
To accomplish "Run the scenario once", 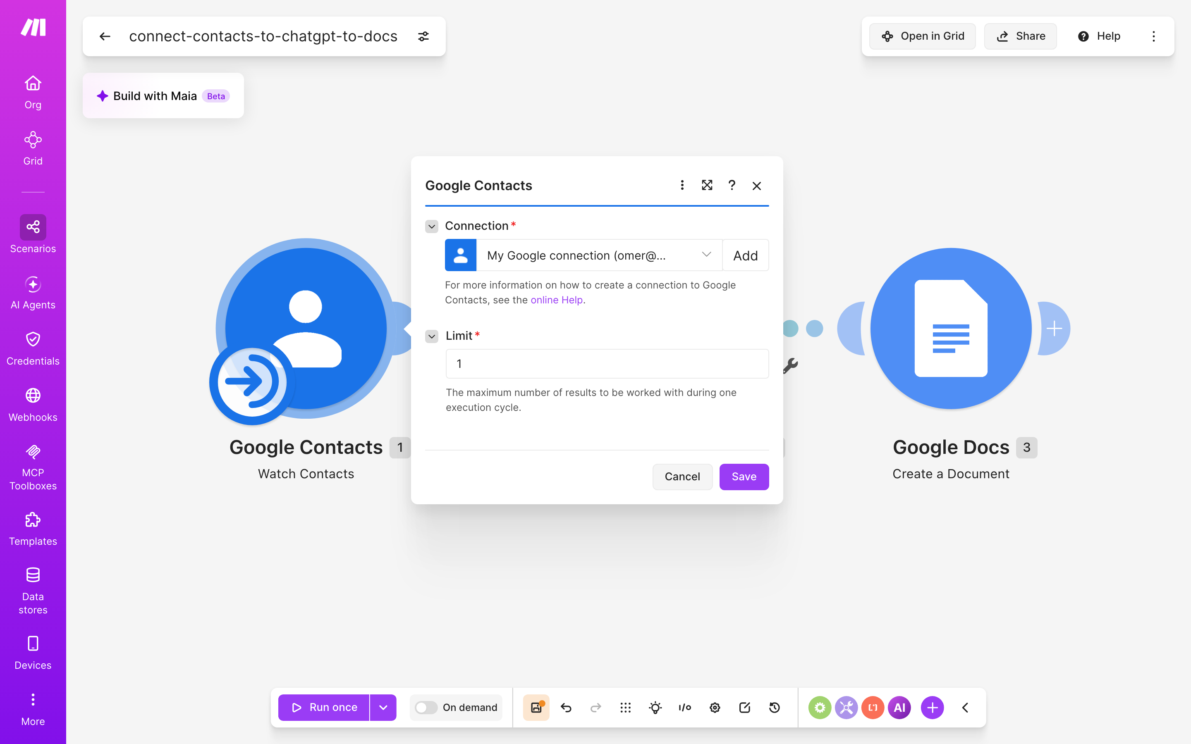I will coord(324,707).
